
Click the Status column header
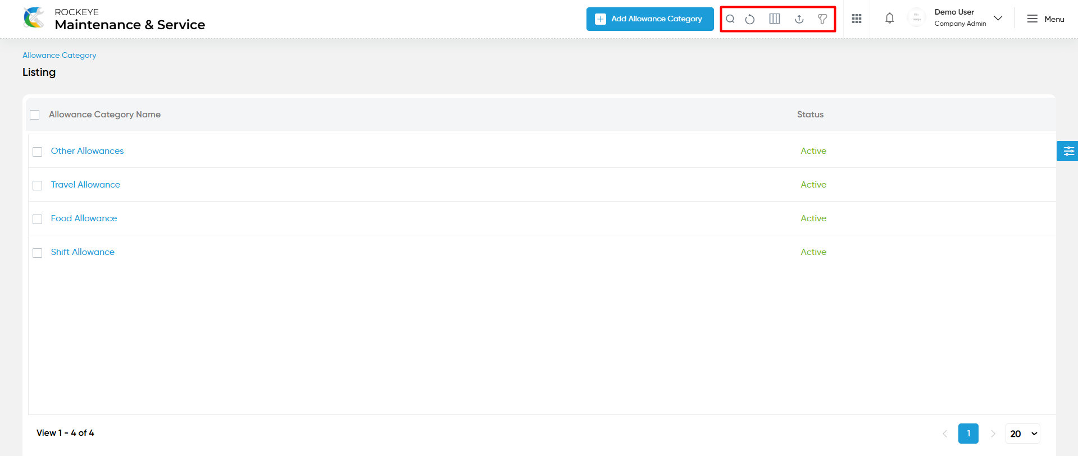tap(810, 115)
